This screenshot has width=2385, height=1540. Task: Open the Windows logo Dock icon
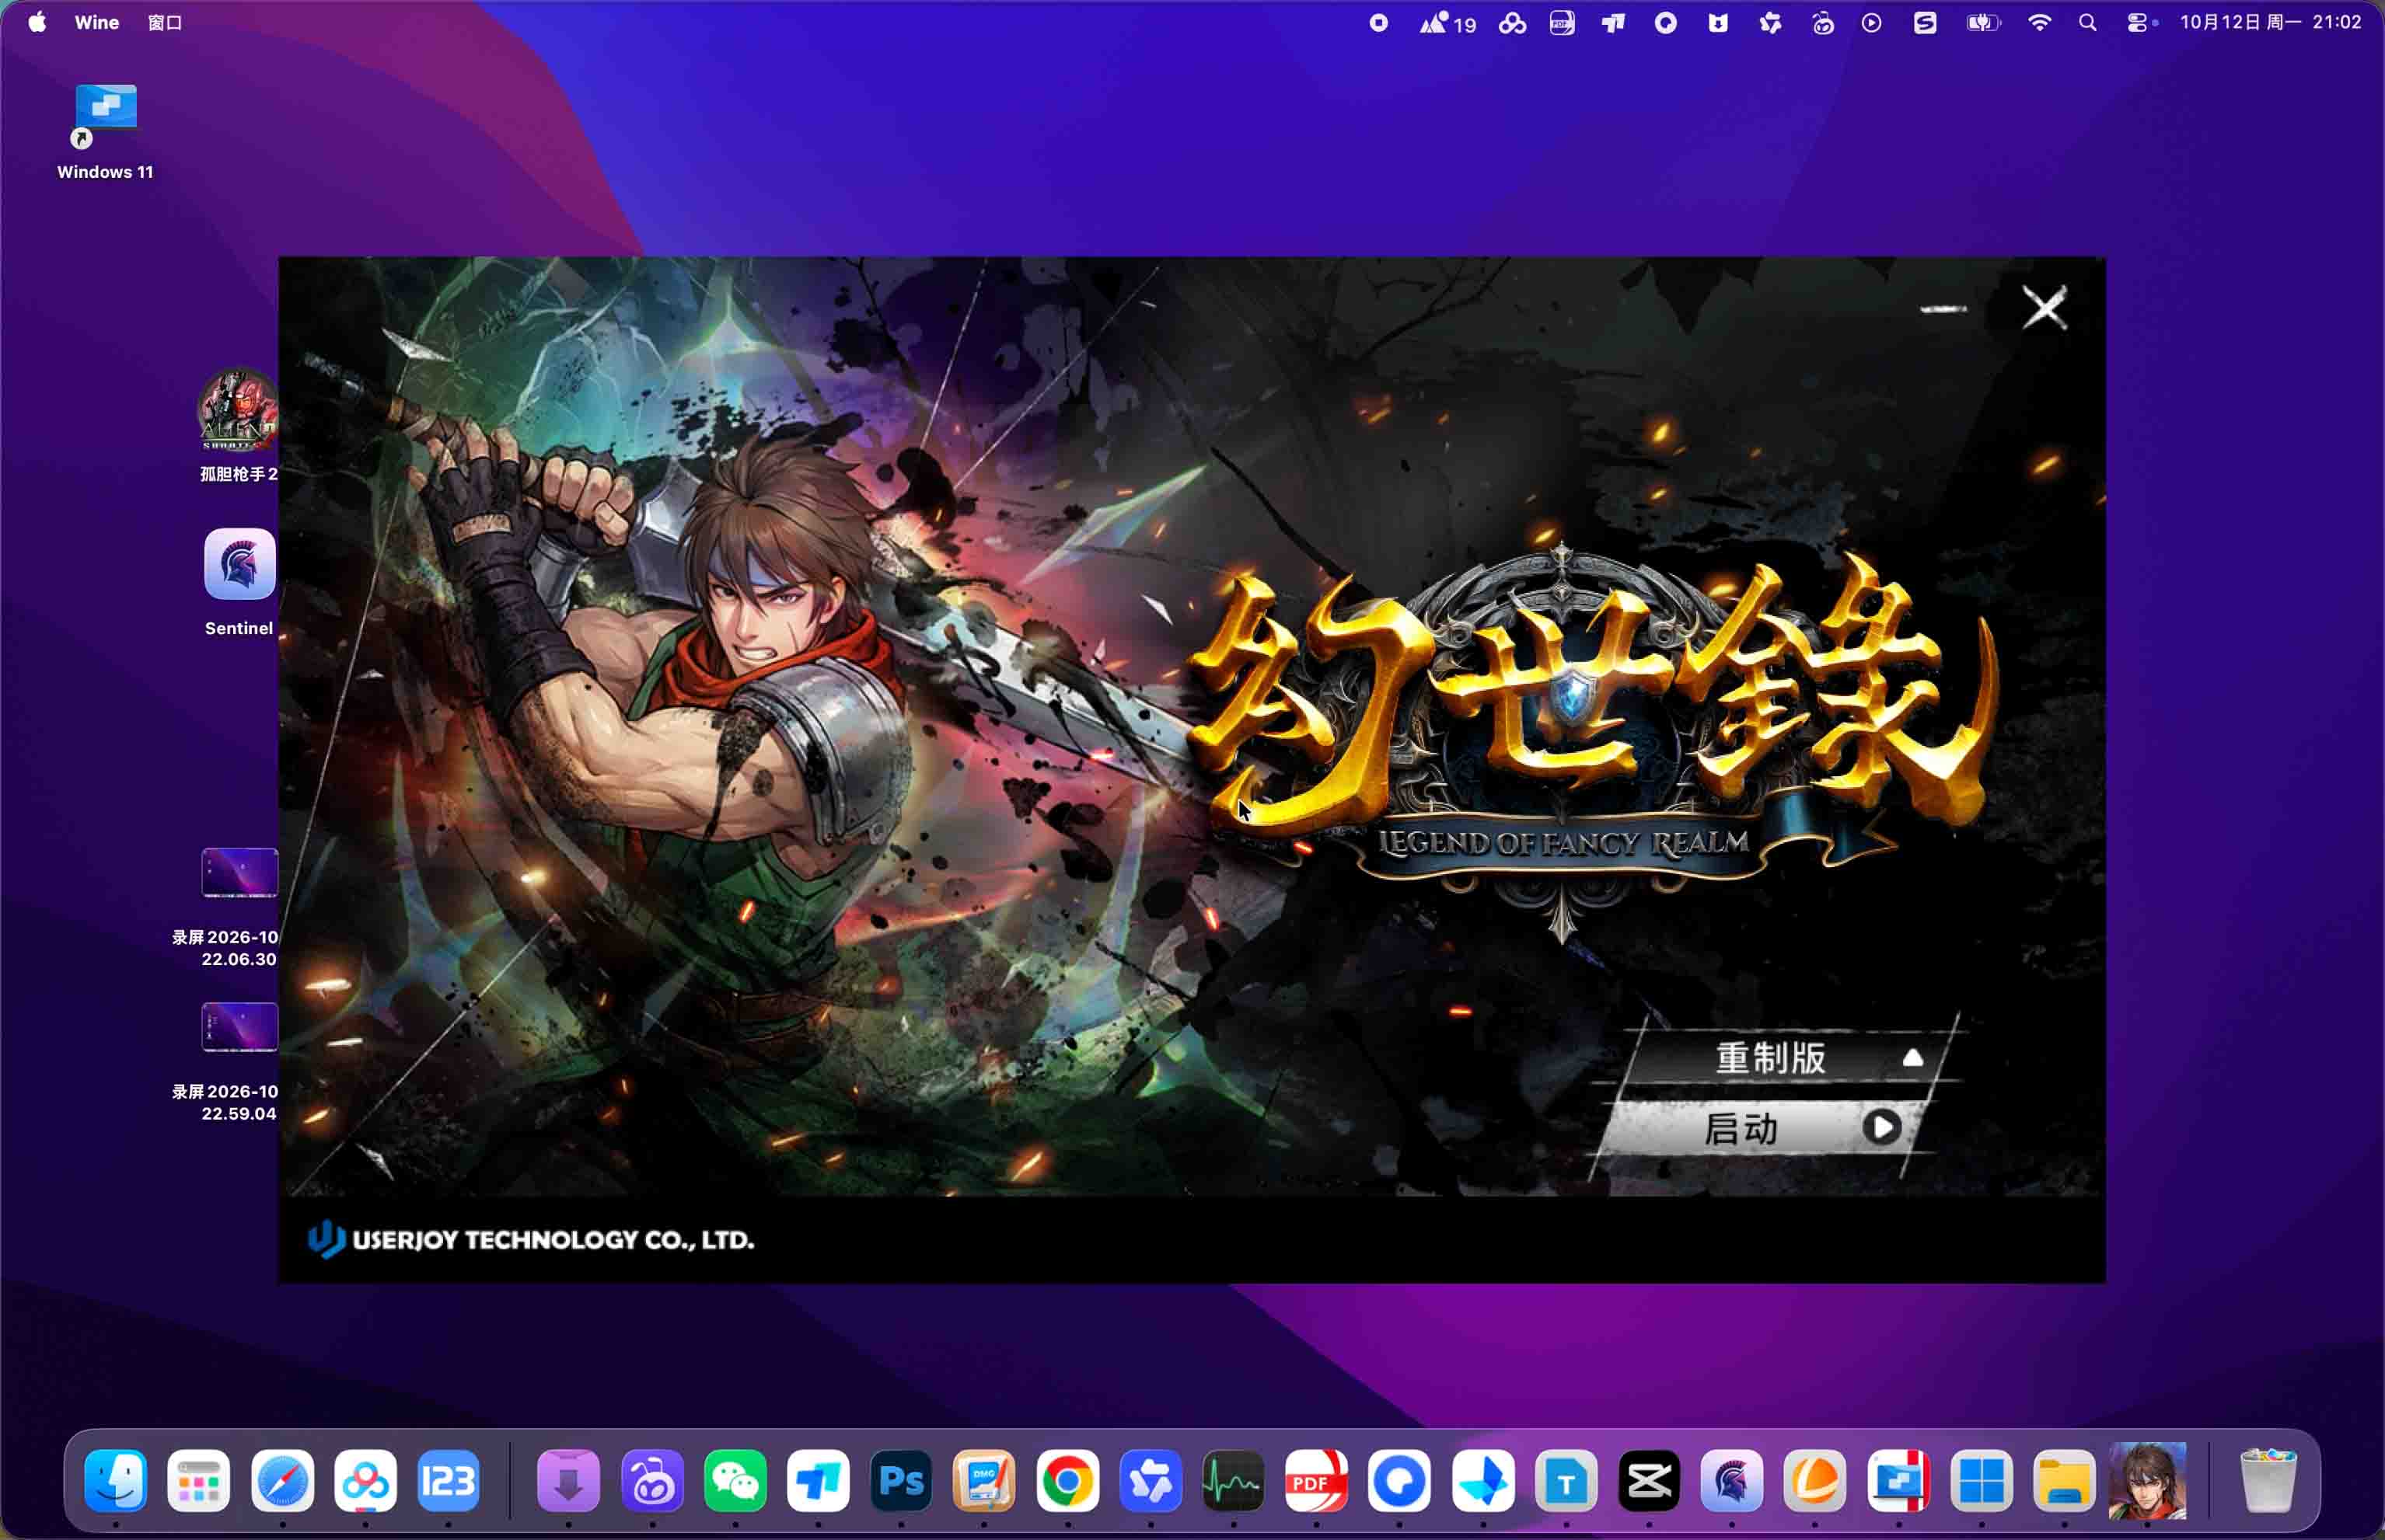pyautogui.click(x=1981, y=1480)
